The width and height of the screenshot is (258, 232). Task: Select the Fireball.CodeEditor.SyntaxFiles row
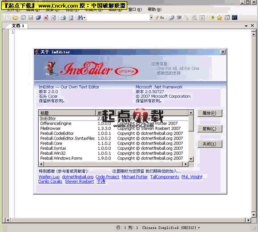click(x=114, y=138)
